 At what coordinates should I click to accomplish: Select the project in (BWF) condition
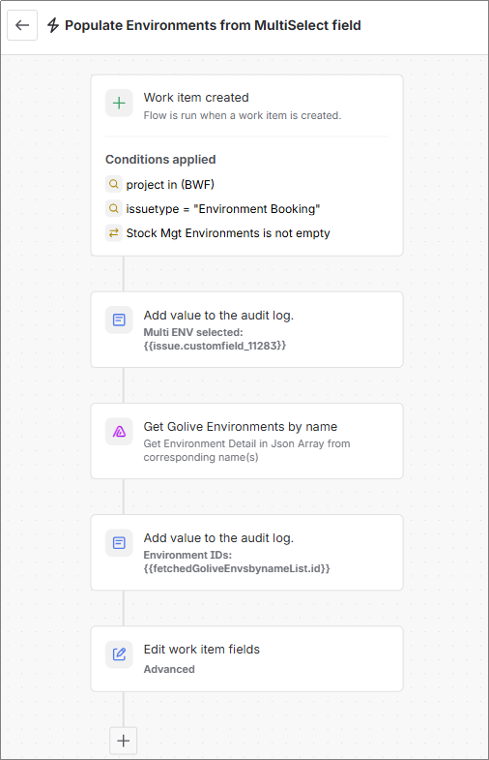click(170, 185)
